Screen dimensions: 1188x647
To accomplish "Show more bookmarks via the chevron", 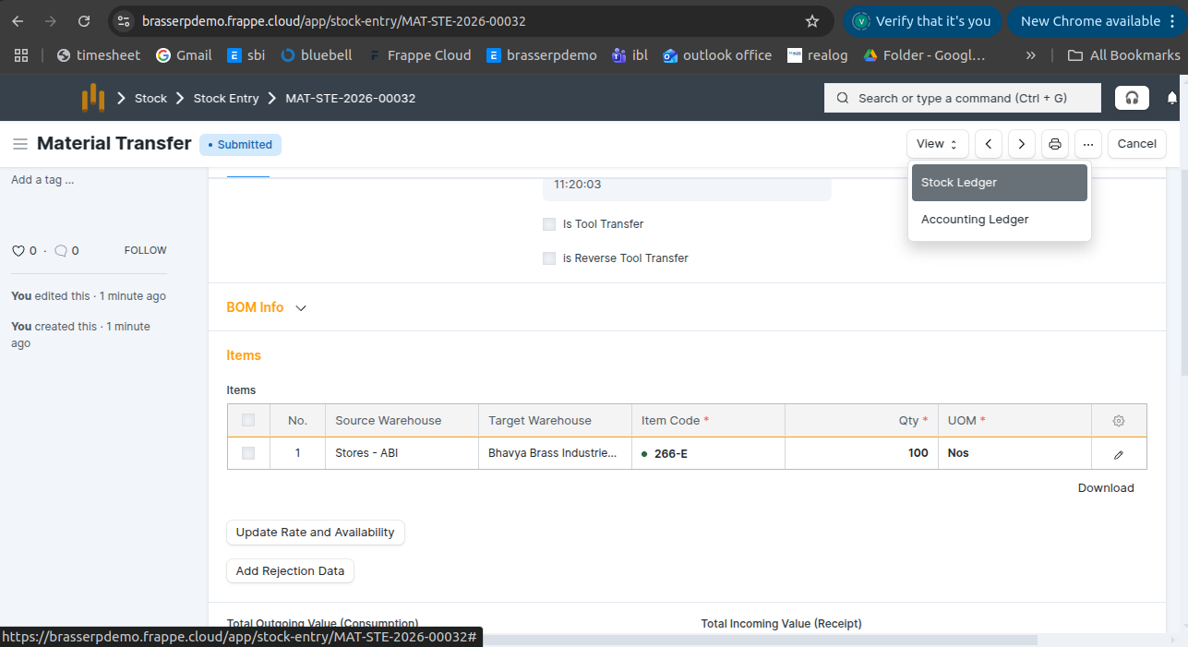I will click(x=1031, y=55).
